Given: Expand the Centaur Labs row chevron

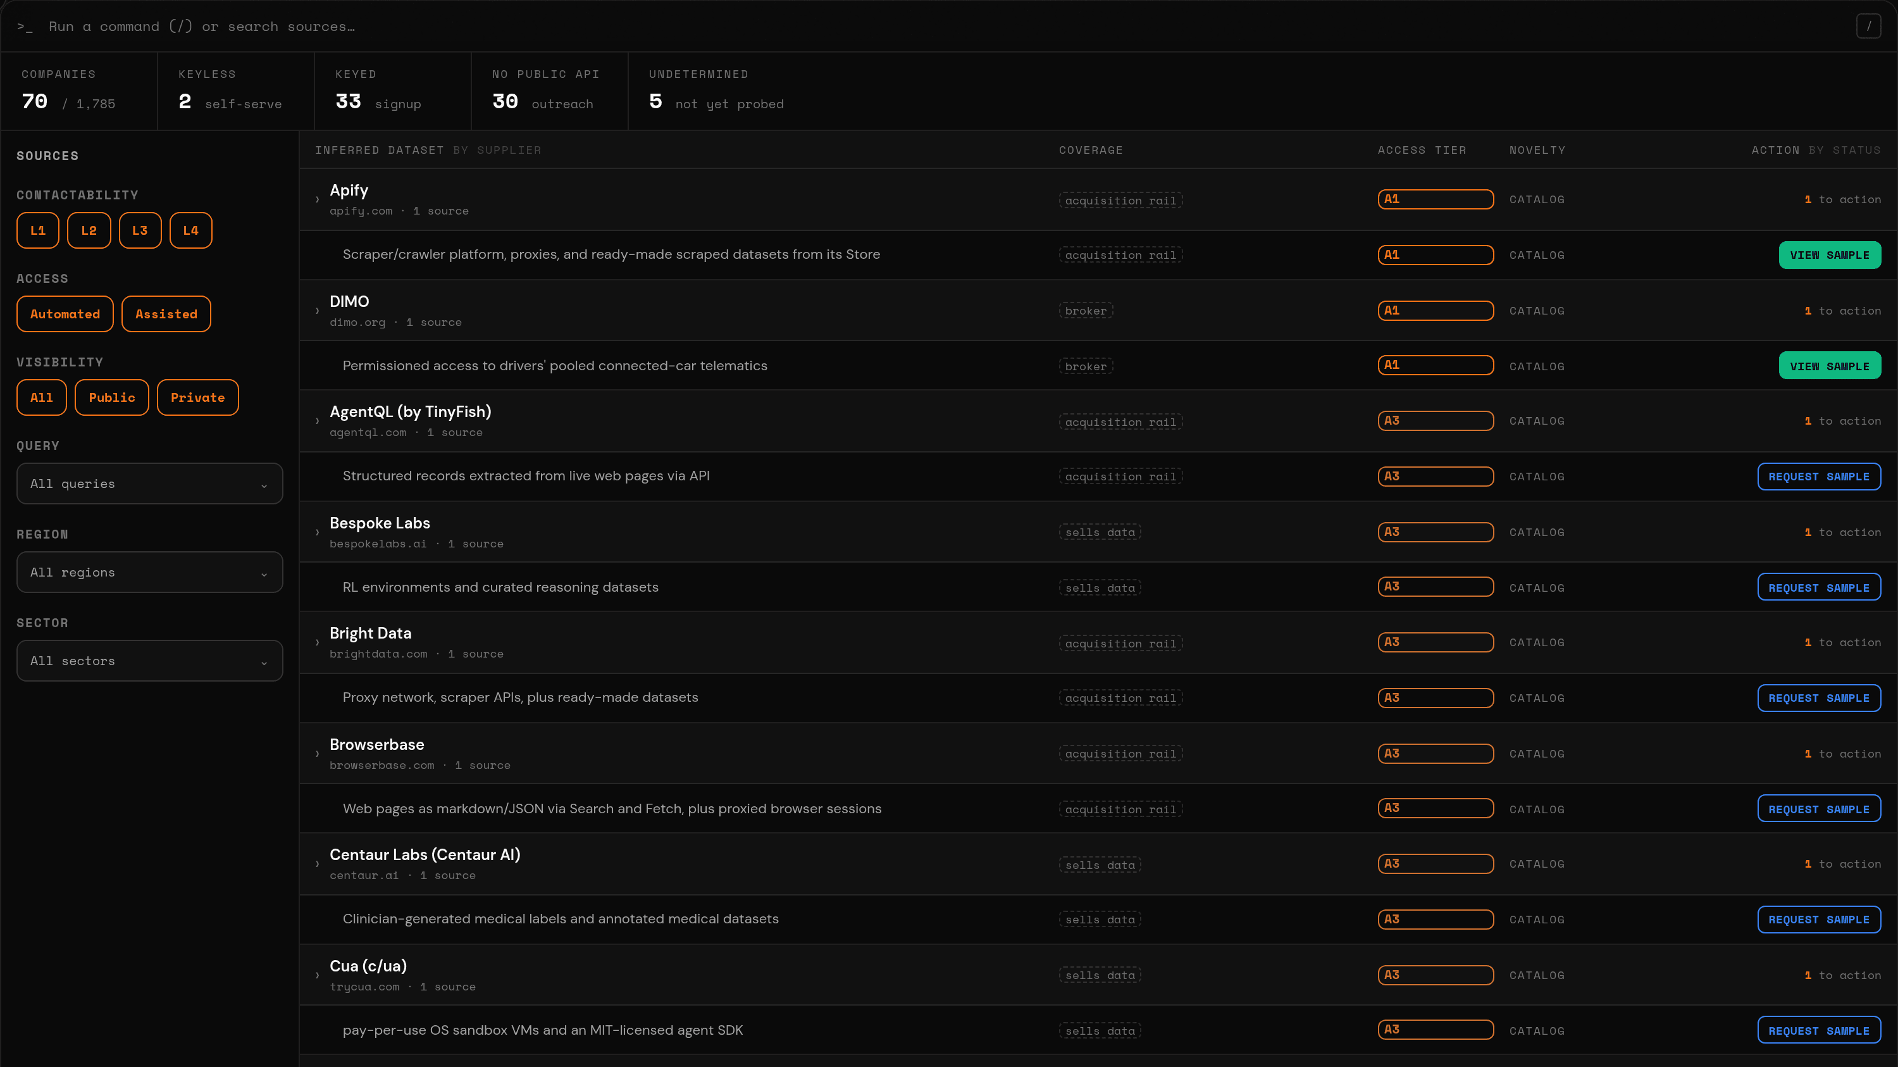Looking at the screenshot, I should (x=318, y=864).
